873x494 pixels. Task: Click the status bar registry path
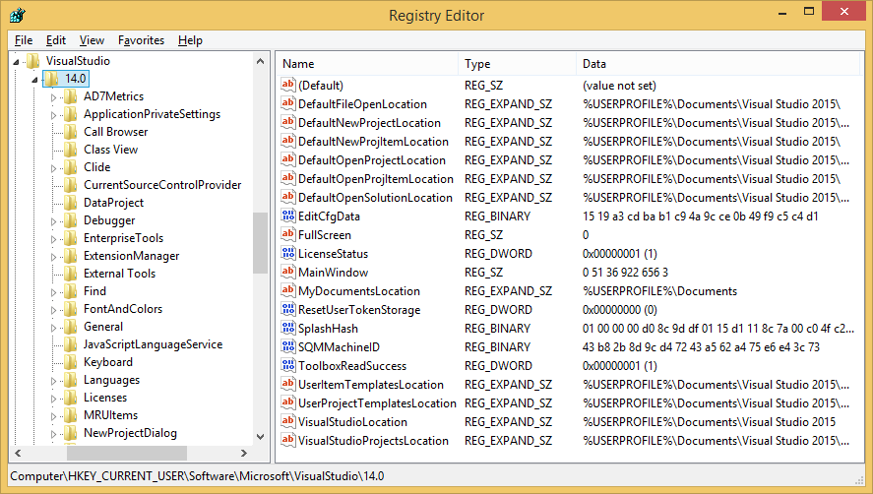click(x=197, y=476)
